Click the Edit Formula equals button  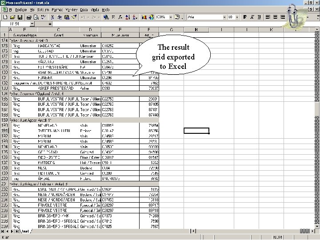pyautogui.click(x=50, y=24)
